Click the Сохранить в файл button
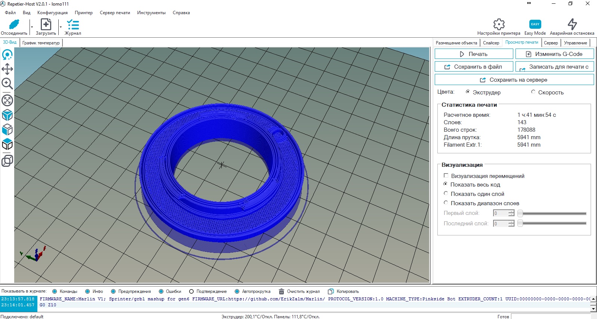Viewport: 597px width, 319px height. [x=474, y=67]
